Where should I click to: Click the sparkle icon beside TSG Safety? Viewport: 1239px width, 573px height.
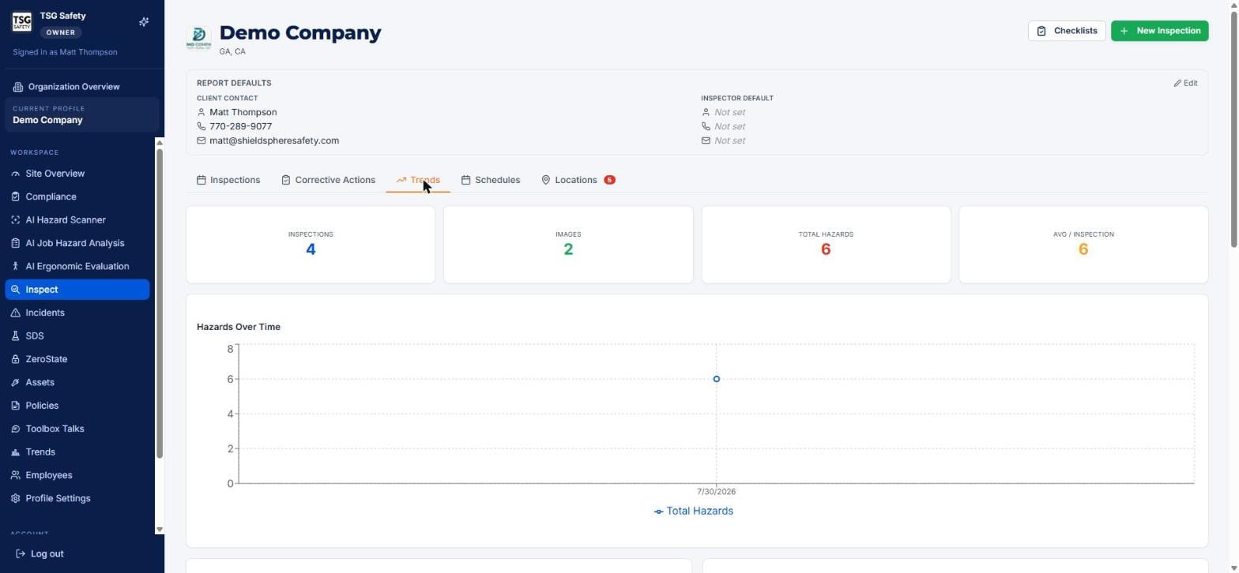[144, 22]
